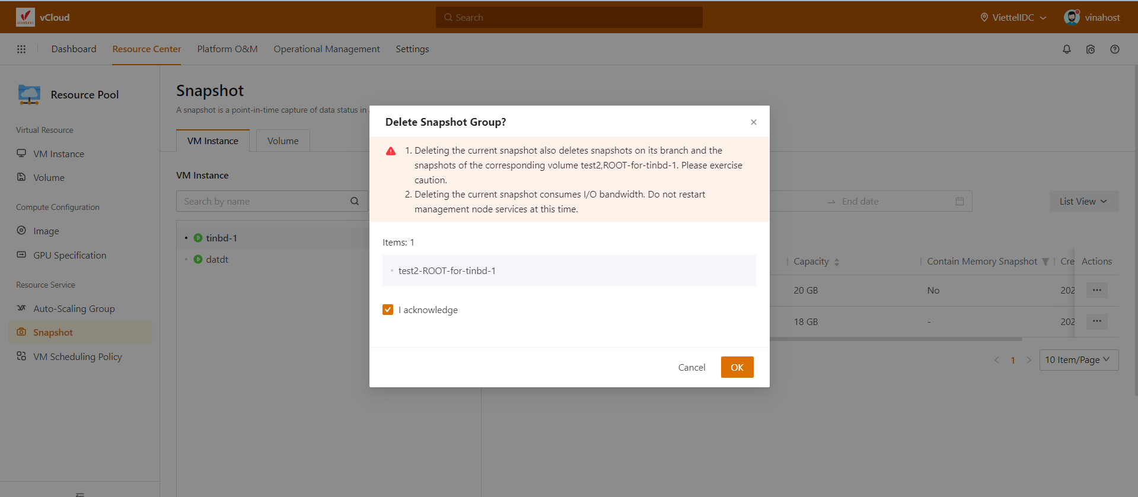This screenshot has width=1138, height=497.
Task: Open the apps grid menu icon
Action: 21,49
